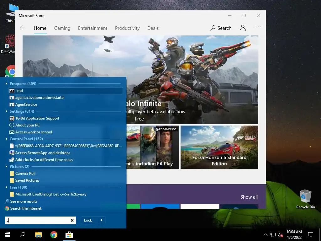This screenshot has width=321, height=241.
Task: Select the Google Chrome desktop icon
Action: 10,71
